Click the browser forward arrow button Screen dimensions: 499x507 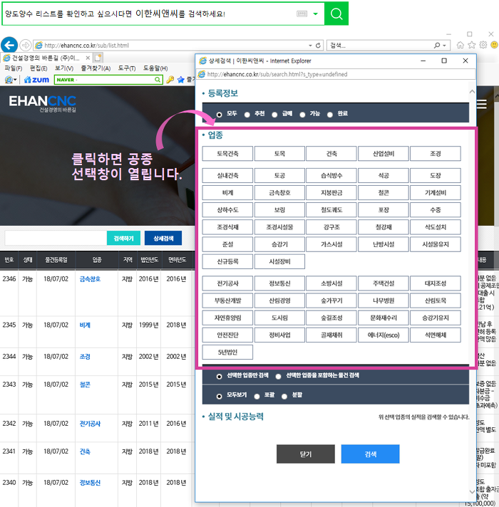tap(26, 46)
